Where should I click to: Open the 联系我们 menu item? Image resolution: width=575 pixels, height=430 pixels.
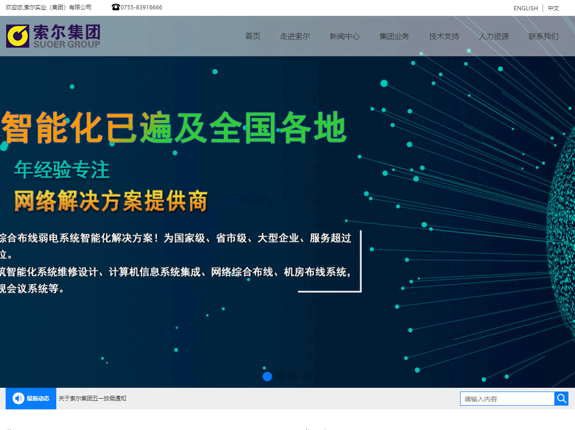[x=544, y=36]
